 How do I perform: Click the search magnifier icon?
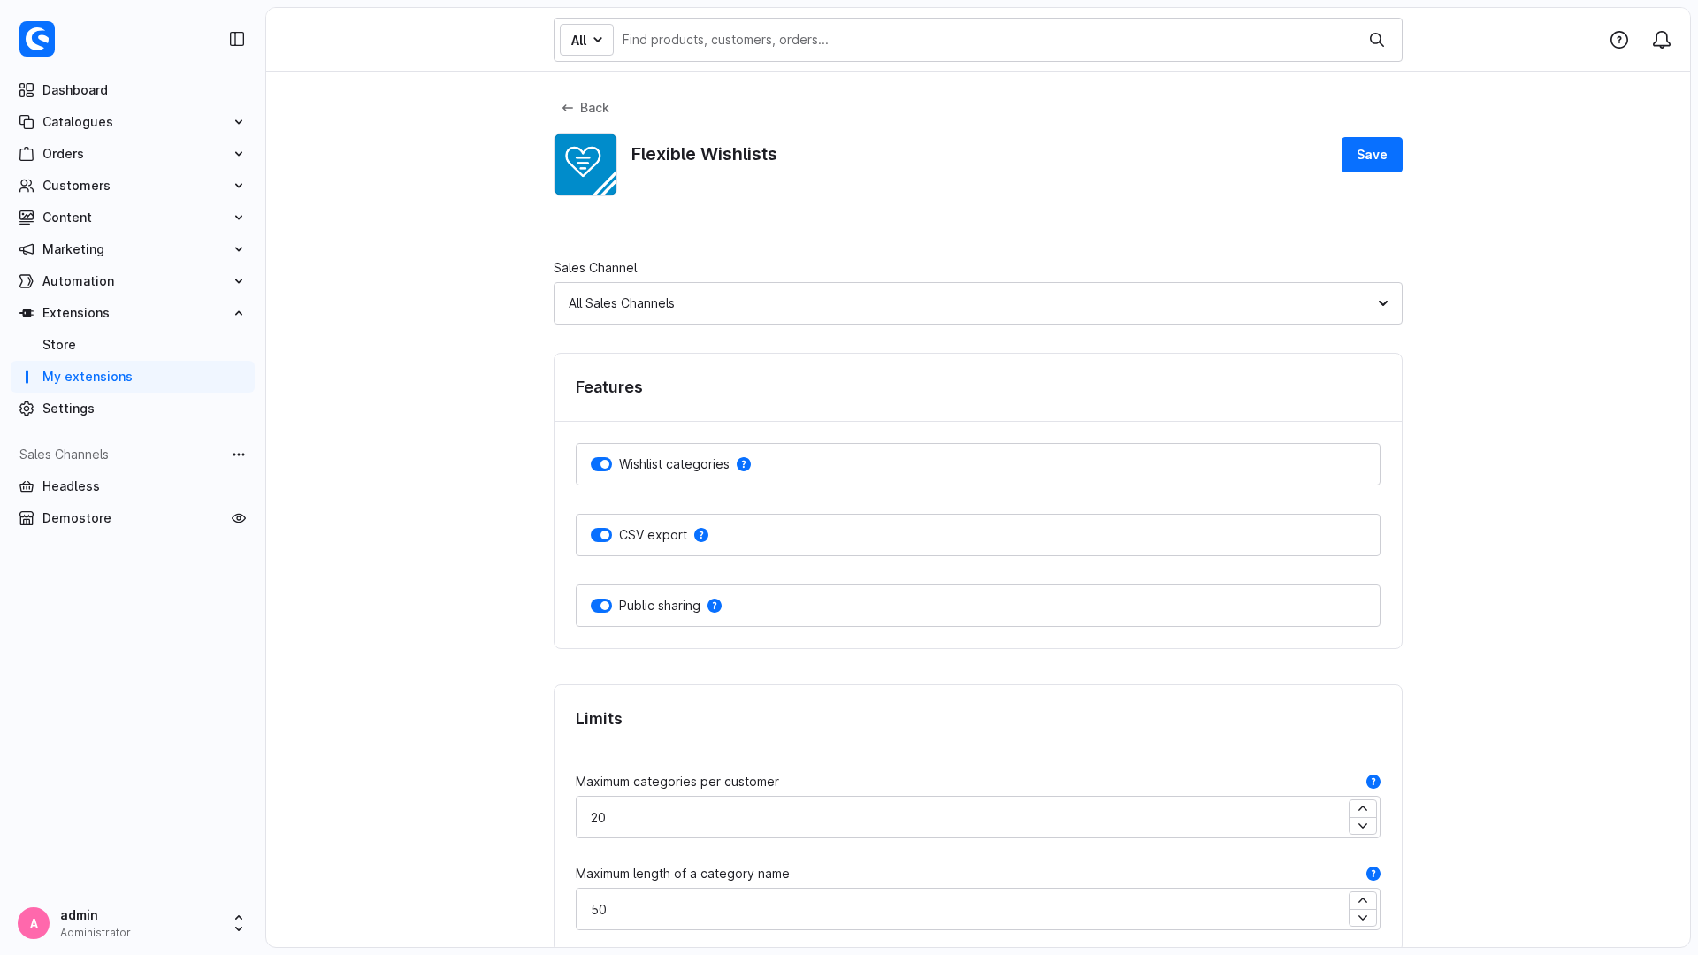pos(1377,40)
